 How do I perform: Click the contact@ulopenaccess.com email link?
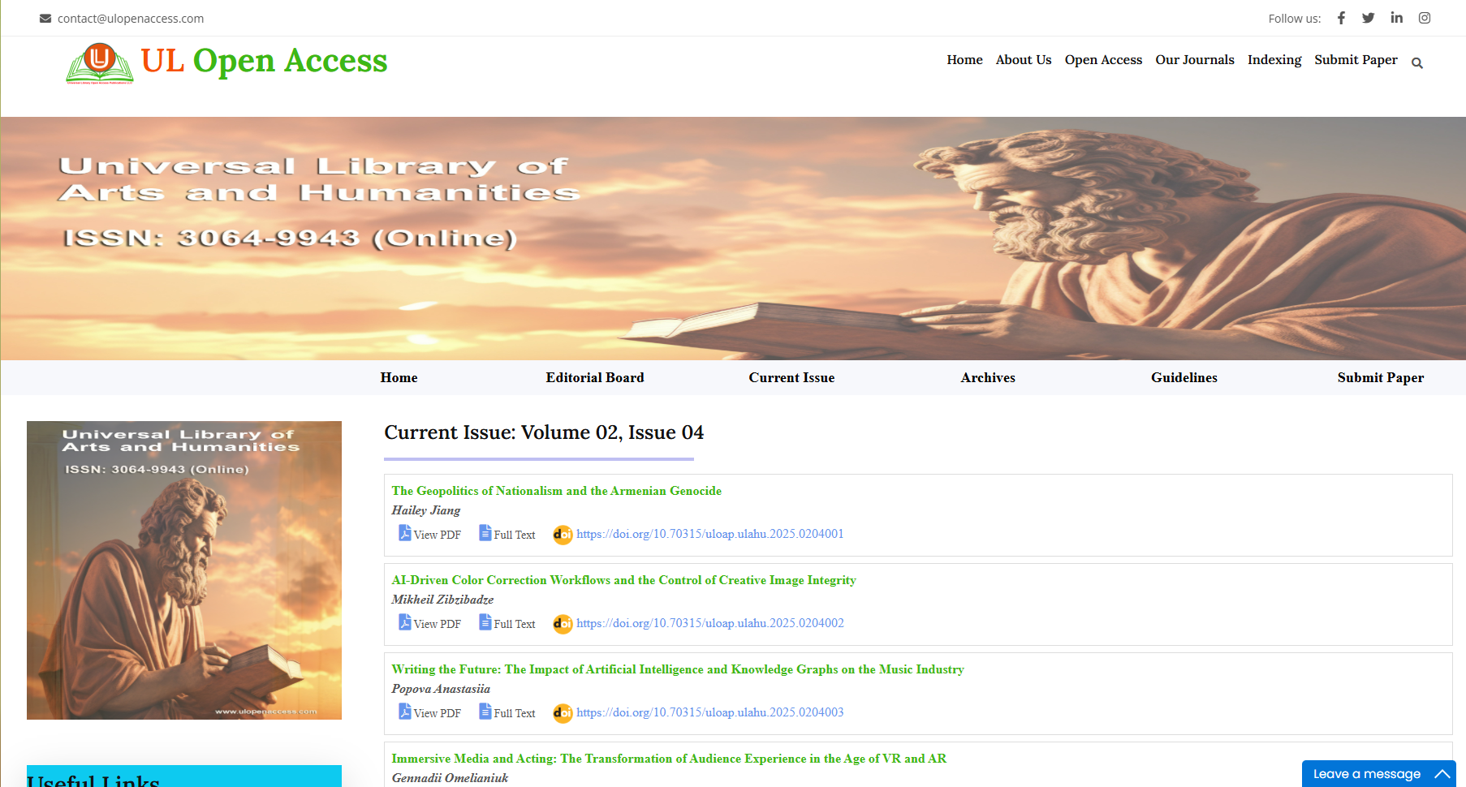(x=130, y=19)
